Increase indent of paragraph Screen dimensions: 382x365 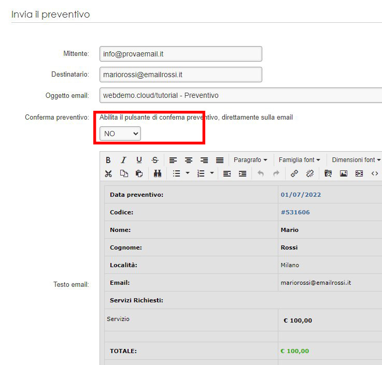point(243,173)
